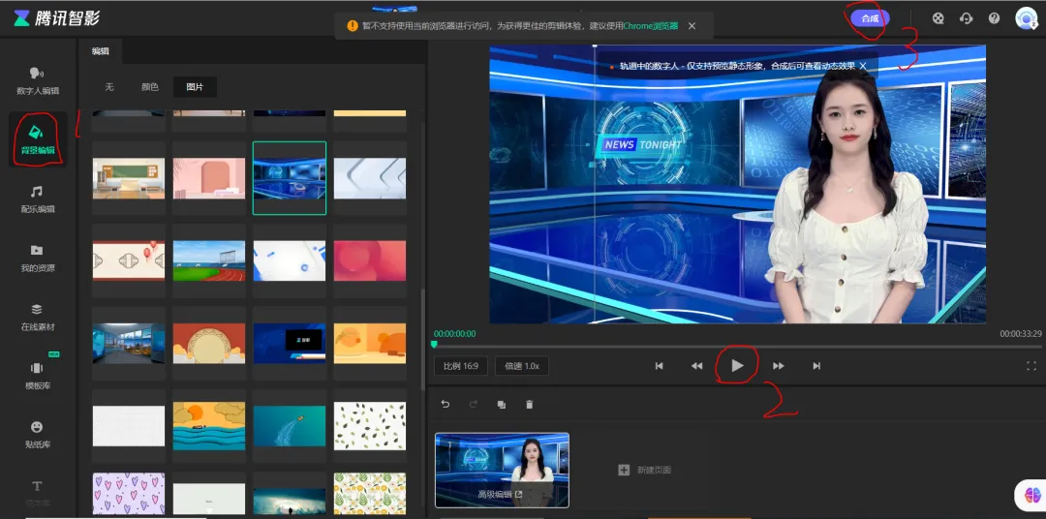
Task: Click the 合成 button
Action: 869,17
